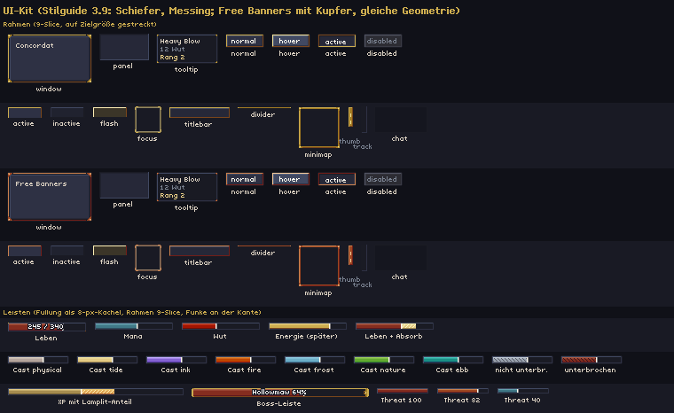Click the copper minimap frame
The height and width of the screenshot is (413, 674).
319,266
